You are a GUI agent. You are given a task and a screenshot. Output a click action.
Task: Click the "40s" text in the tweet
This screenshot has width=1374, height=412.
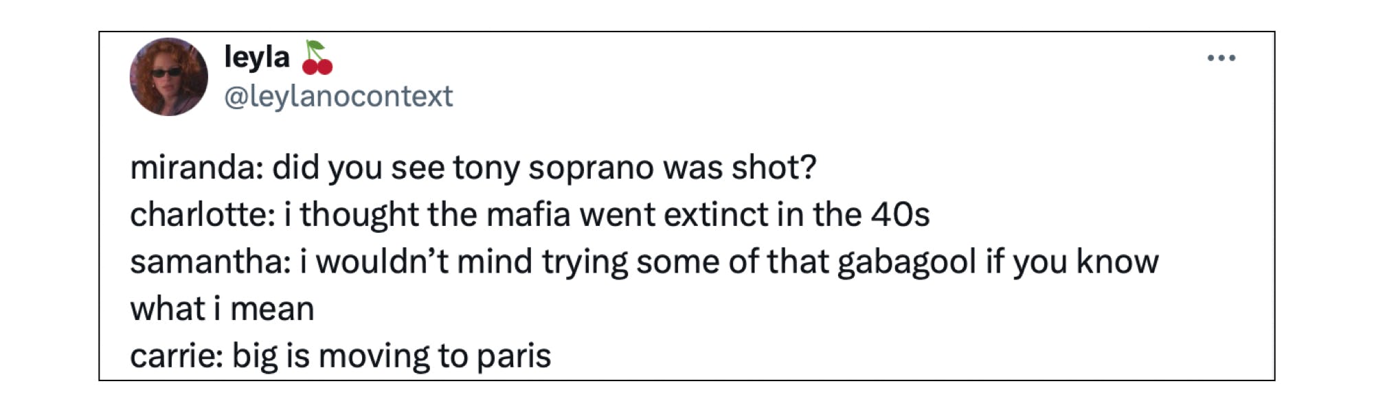900,214
